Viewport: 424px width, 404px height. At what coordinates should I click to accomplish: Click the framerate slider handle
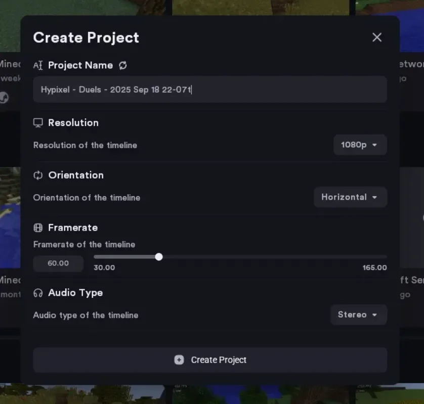[x=159, y=257]
